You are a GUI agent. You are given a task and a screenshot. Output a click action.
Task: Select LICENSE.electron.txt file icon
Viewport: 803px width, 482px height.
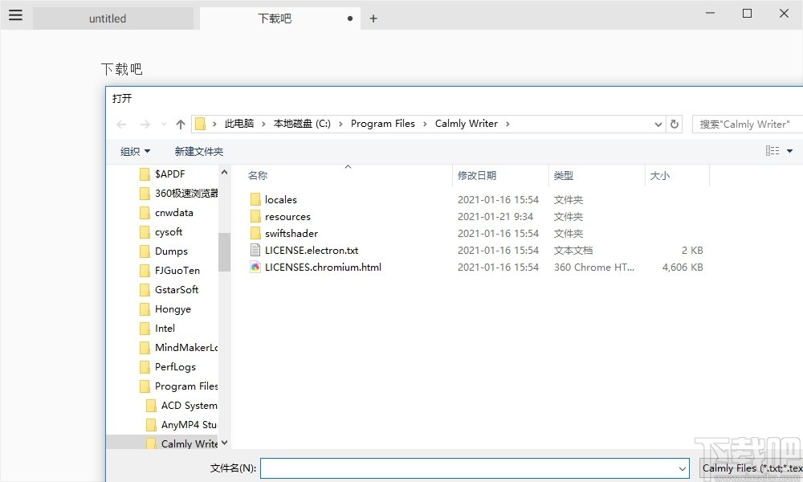pyautogui.click(x=255, y=250)
